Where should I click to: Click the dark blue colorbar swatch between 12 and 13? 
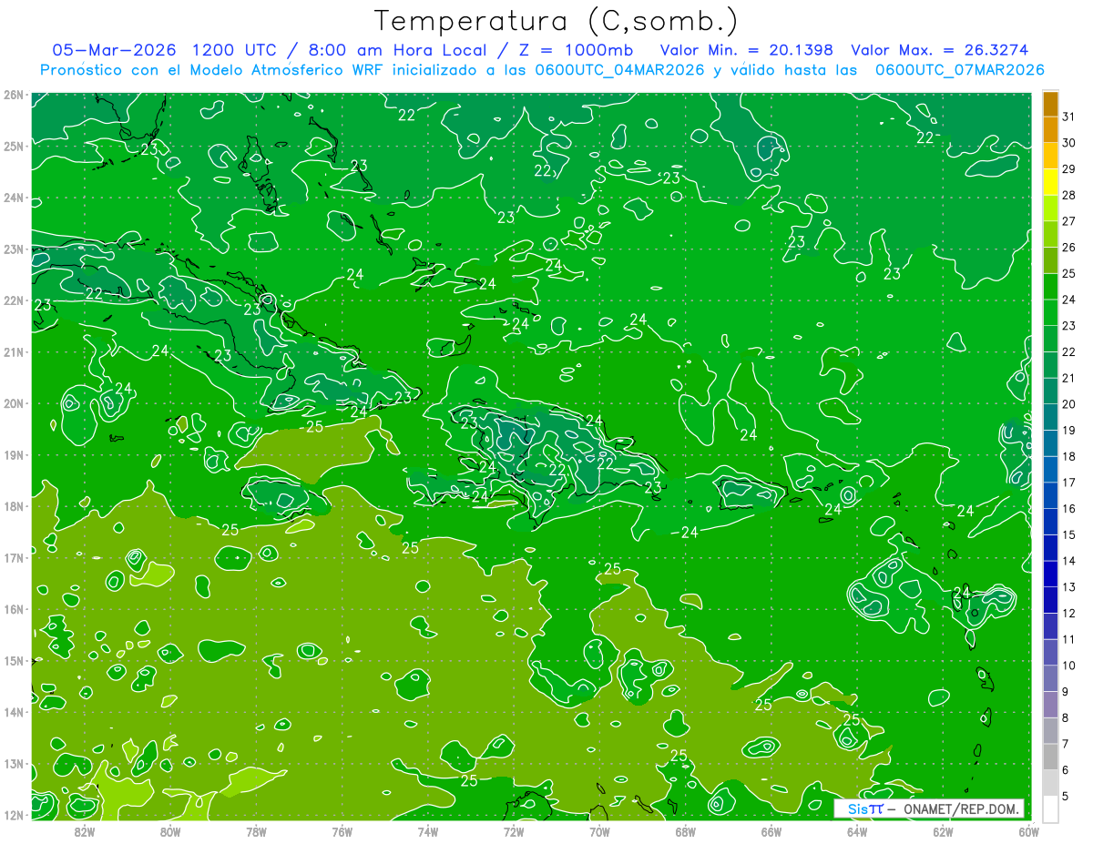[1050, 599]
